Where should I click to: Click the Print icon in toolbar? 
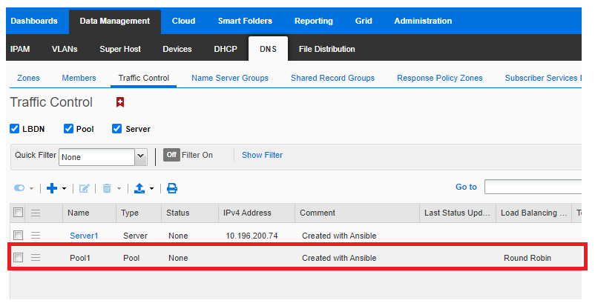[x=172, y=188]
